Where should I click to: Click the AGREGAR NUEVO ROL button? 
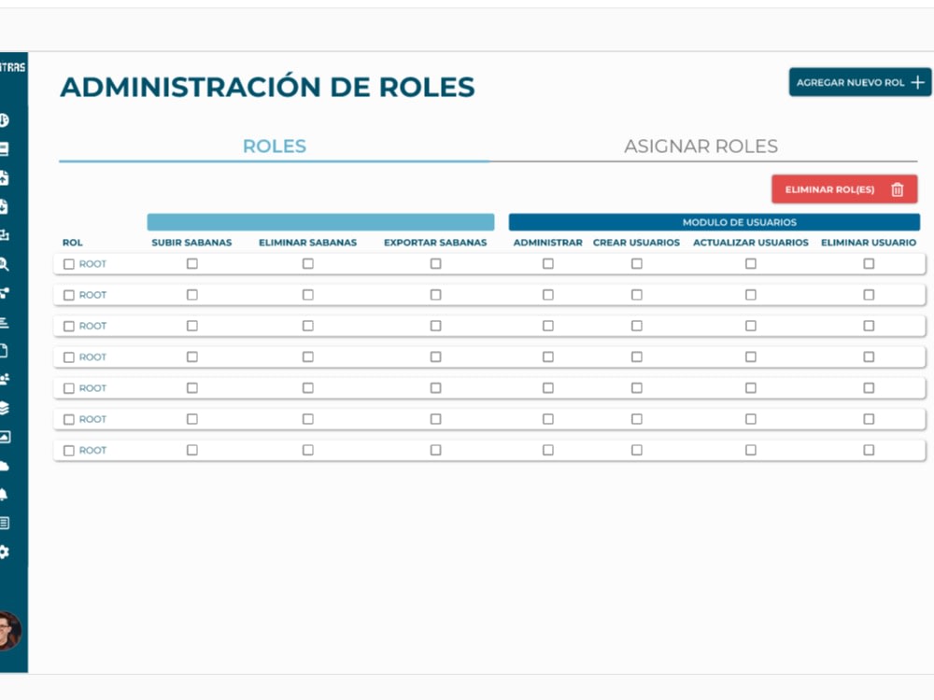pyautogui.click(x=860, y=82)
